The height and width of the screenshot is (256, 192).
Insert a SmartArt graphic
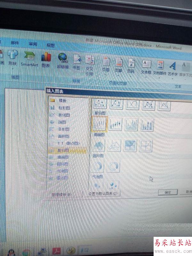coord(29,59)
